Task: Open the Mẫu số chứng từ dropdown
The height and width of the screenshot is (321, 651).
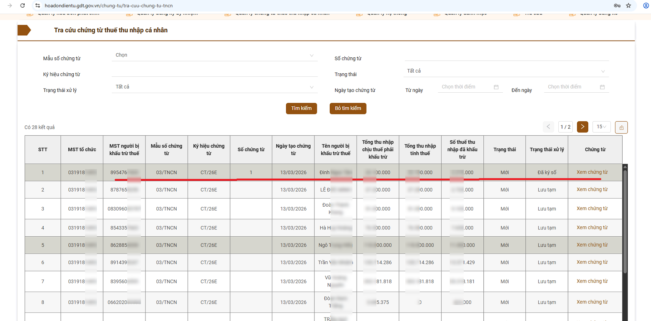Action: [215, 55]
